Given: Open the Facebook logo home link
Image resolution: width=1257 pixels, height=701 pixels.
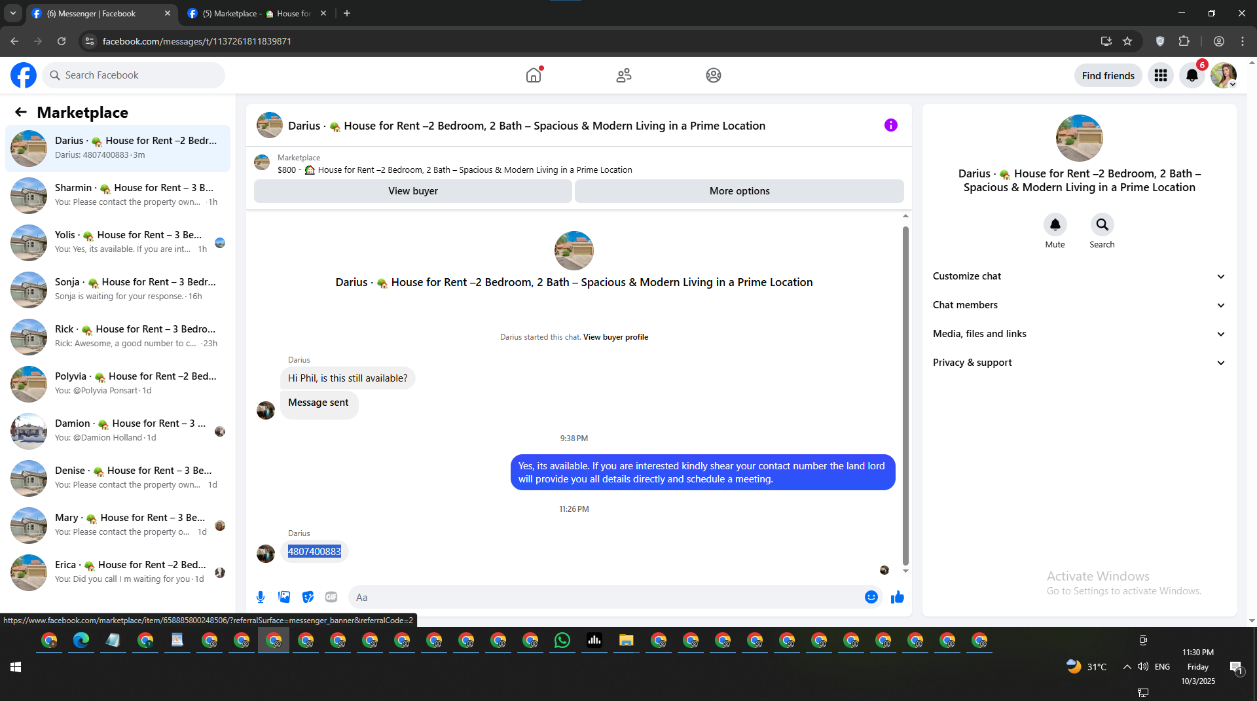Looking at the screenshot, I should [x=24, y=75].
